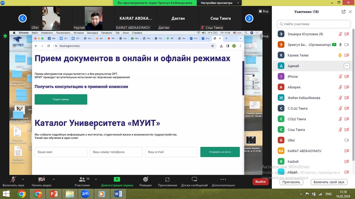This screenshot has height=199, width=355.
Task: Open the Participants (Участники) toolbar button
Action: pos(82,182)
